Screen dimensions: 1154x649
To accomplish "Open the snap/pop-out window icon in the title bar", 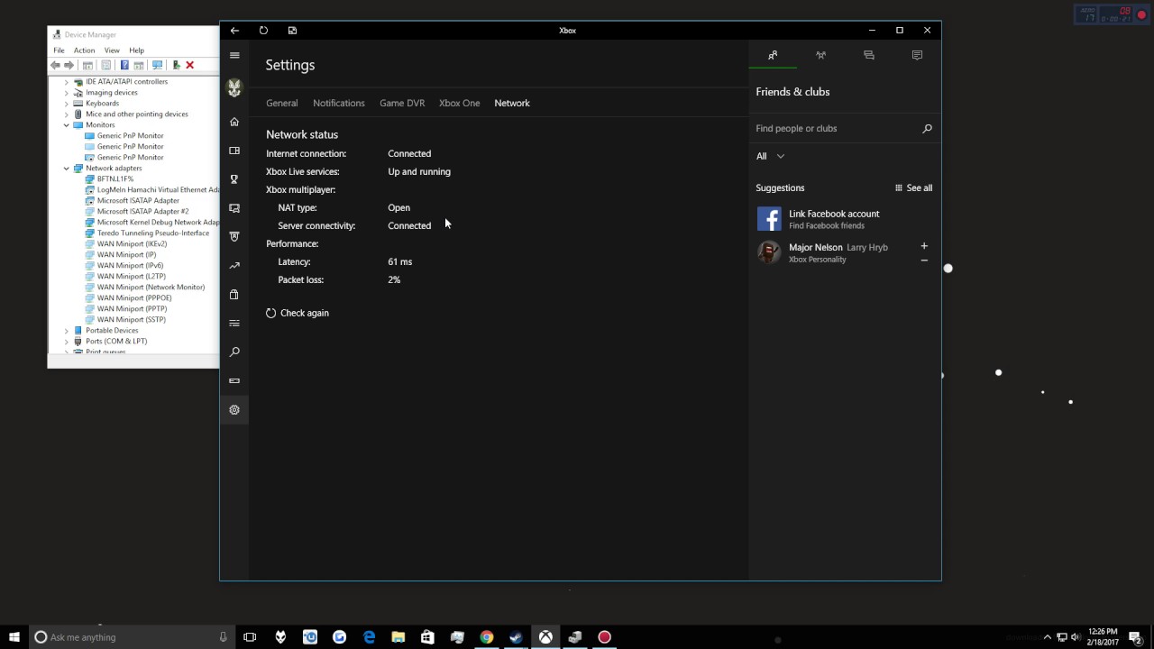I will pos(292,31).
